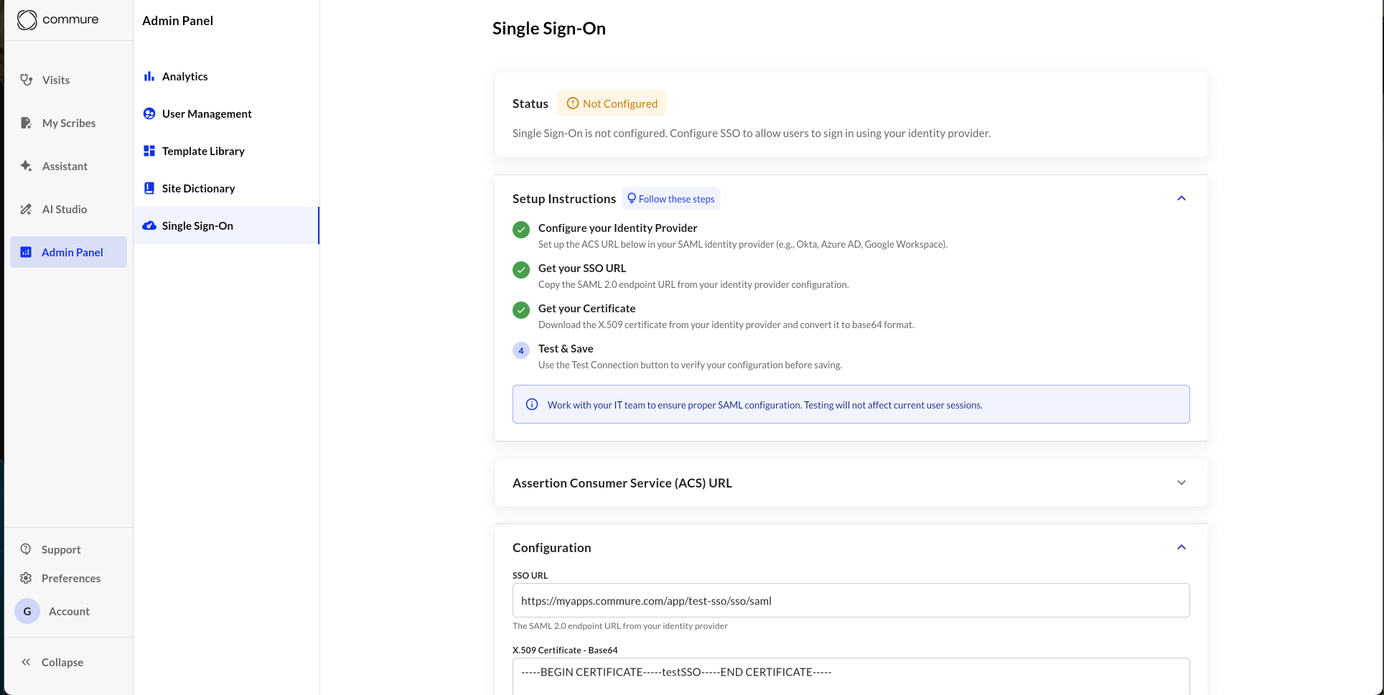This screenshot has width=1384, height=695.
Task: Expand the Assertion Consumer Service URL section
Action: point(1182,482)
